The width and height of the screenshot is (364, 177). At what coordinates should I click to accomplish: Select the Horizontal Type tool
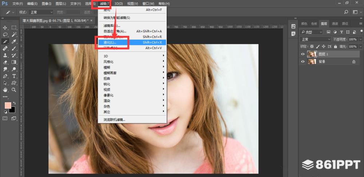14,76
